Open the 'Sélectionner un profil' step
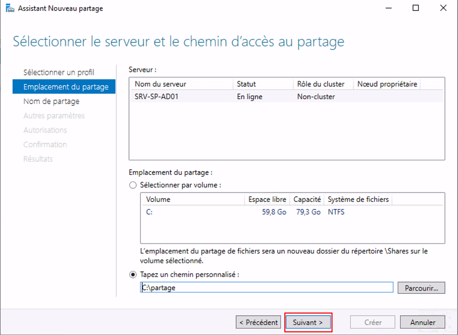The width and height of the screenshot is (458, 335). [x=59, y=72]
